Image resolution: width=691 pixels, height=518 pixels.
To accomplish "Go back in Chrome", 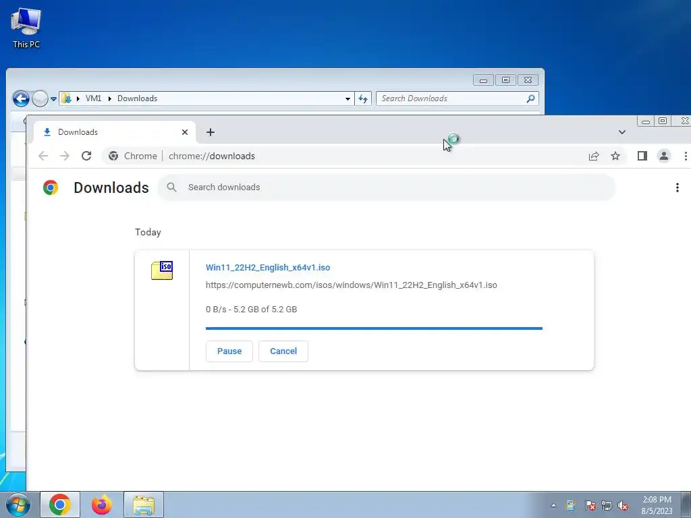I will (43, 156).
